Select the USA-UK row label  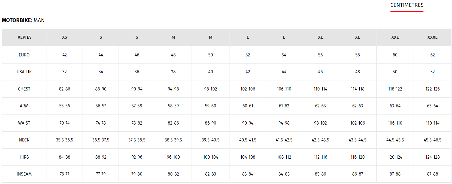(x=24, y=72)
